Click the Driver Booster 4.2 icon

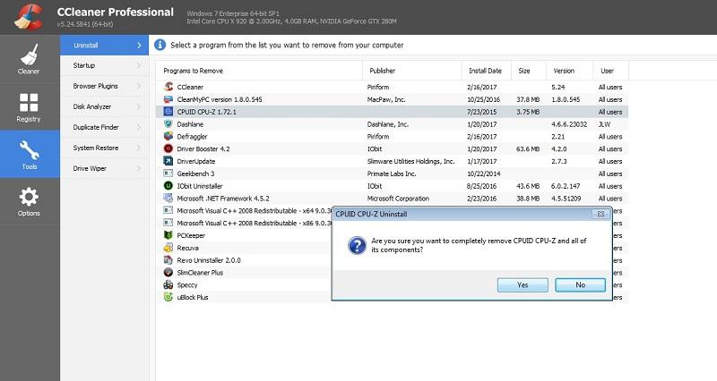click(168, 148)
